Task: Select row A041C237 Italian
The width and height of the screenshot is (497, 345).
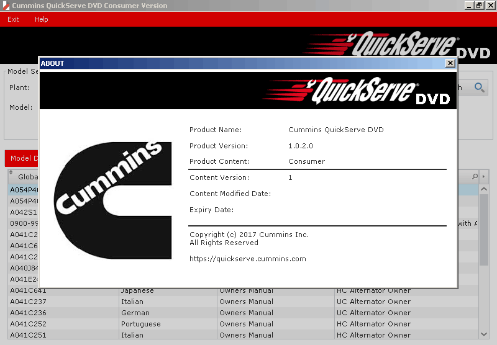Action: (x=243, y=302)
